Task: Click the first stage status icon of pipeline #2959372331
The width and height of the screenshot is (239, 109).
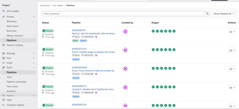Action: tap(153, 50)
